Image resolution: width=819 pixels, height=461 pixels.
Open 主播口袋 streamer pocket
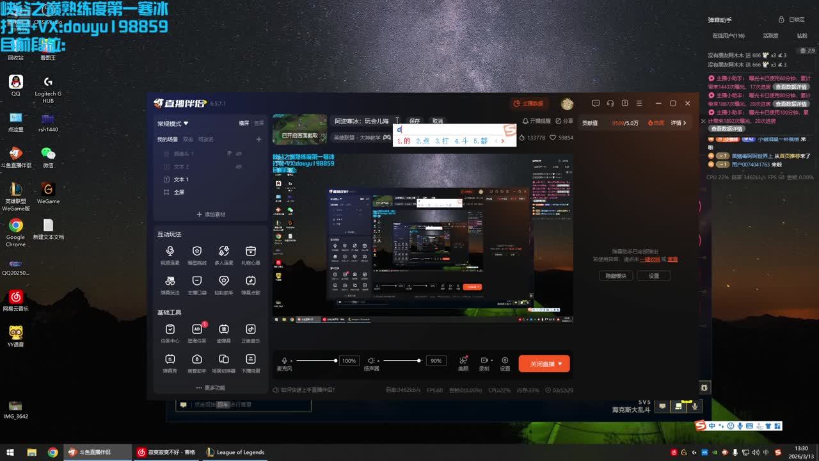tap(197, 284)
